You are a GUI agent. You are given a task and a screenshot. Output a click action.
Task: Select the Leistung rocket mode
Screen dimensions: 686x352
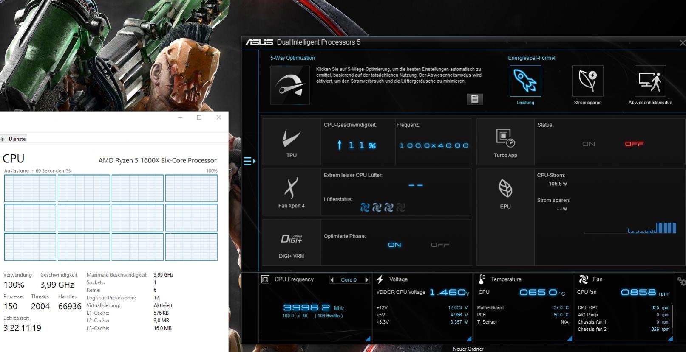tap(525, 81)
